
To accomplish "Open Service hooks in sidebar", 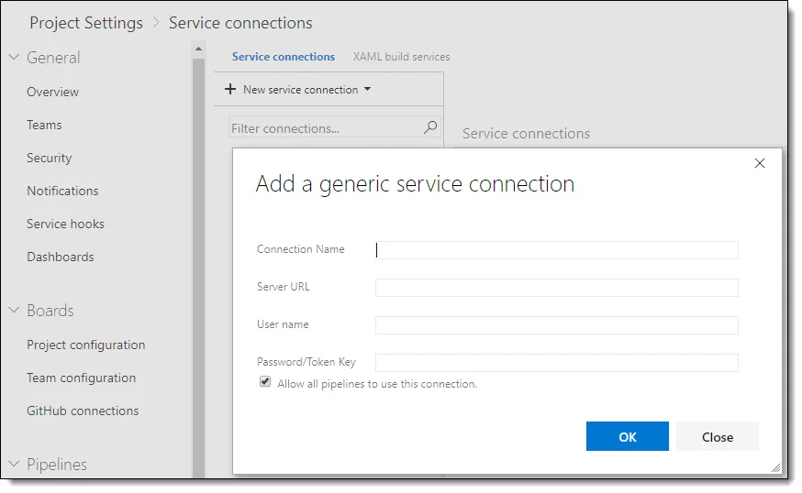I will click(65, 224).
